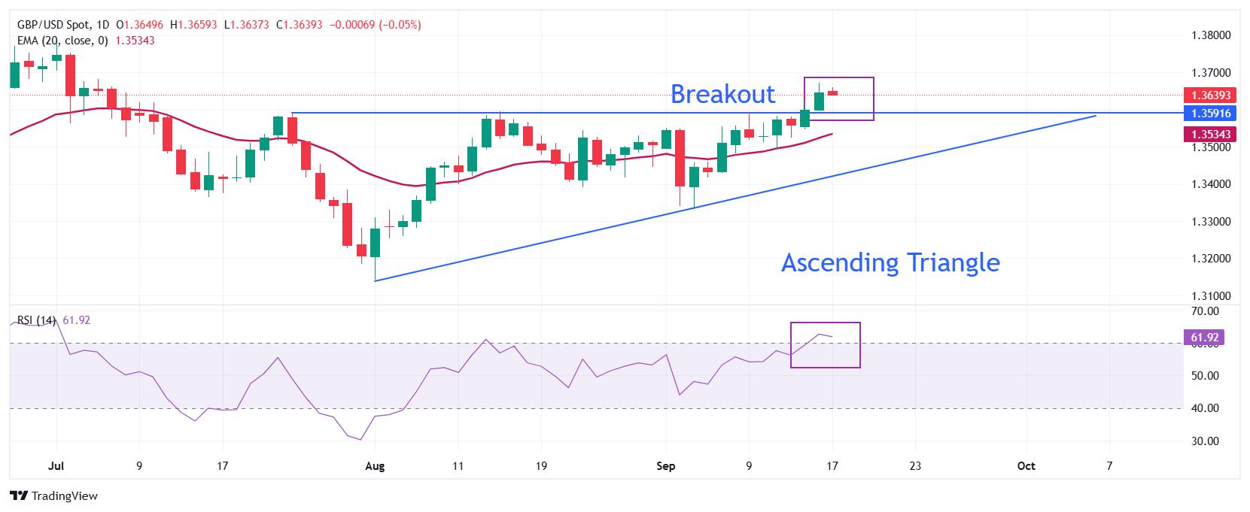Click the RSI (14) indicator label

pos(36,320)
